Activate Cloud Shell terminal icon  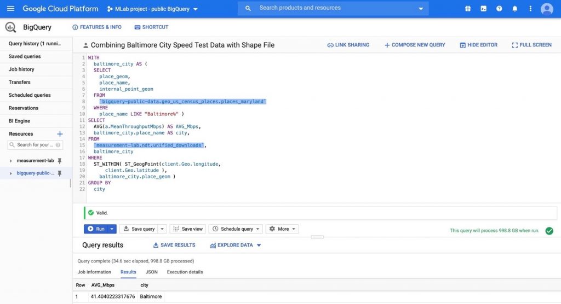(483, 9)
